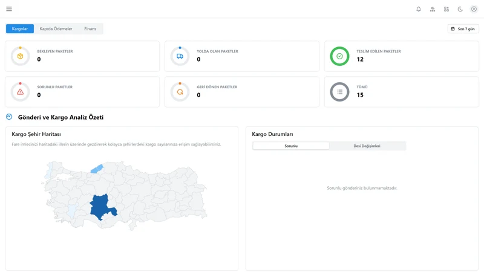Open the Teslim Edilen Paketler label
Image resolution: width=484 pixels, height=272 pixels.
coord(379,51)
